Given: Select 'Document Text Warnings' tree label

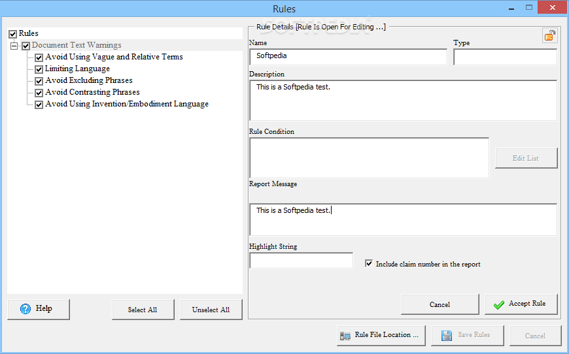Looking at the screenshot, I should [x=77, y=45].
